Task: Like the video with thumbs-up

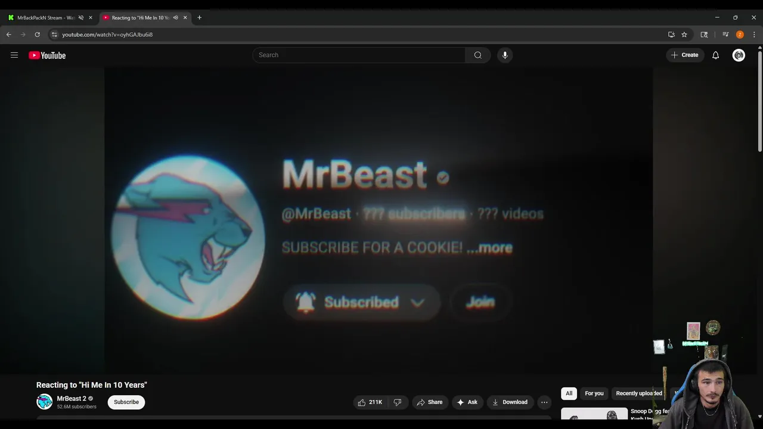Action: click(x=370, y=402)
